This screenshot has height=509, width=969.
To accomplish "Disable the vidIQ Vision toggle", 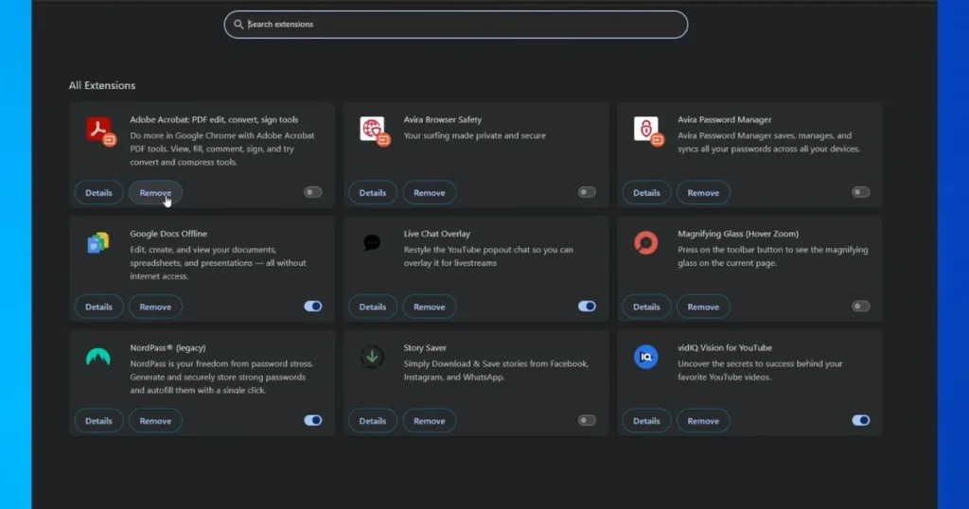I will [860, 421].
